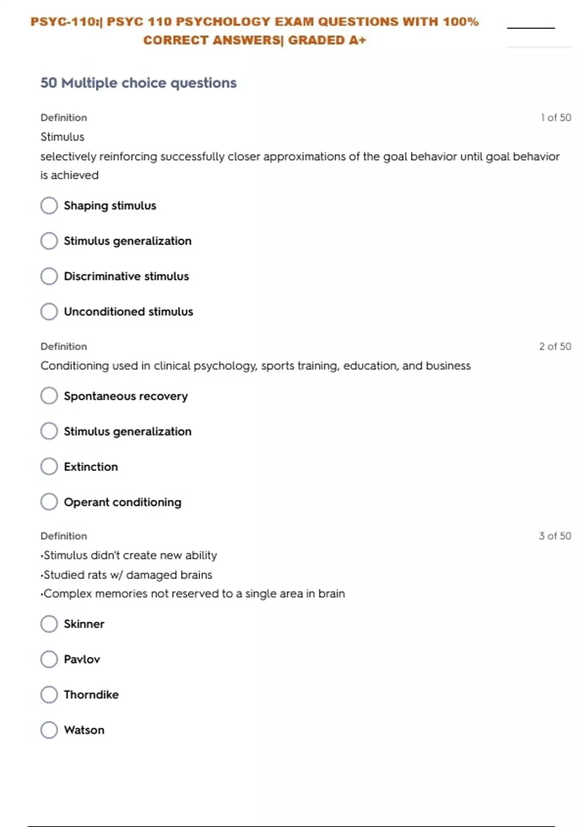Select the 'Shaping stimulus' radio option
Viewport: 583px width, 827px height.
click(49, 205)
